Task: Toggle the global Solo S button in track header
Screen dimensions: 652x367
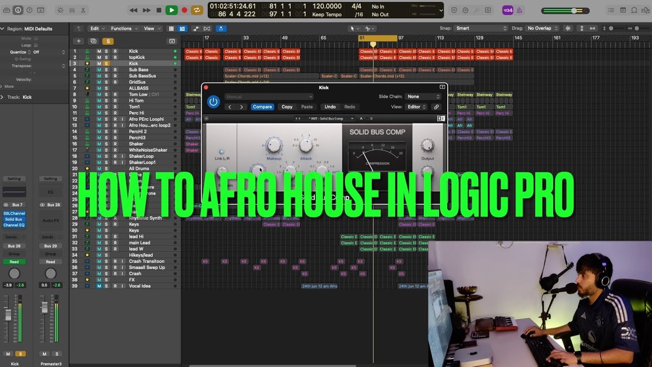Action: point(108,41)
